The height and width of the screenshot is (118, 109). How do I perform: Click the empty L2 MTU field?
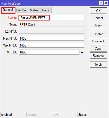pyautogui.click(x=52, y=31)
